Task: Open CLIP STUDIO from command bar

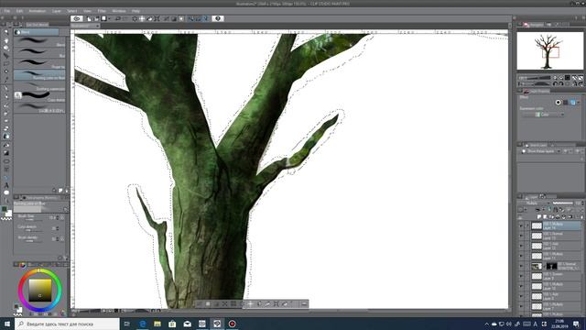Action: click(77, 18)
